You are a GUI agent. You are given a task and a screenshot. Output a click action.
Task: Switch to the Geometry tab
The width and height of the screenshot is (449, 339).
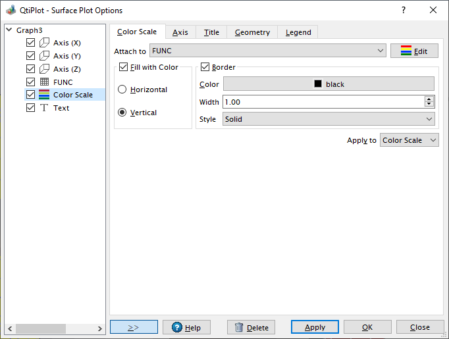[x=252, y=32]
